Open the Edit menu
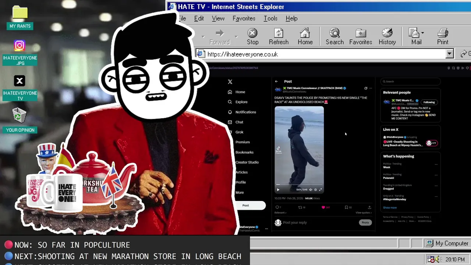Viewport: 471px width, 265px height. pyautogui.click(x=199, y=18)
